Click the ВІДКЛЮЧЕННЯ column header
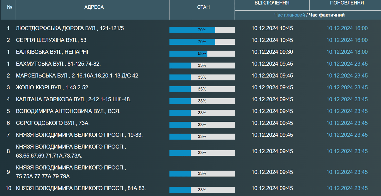Screen dimensions: 381x196 (272, 3)
